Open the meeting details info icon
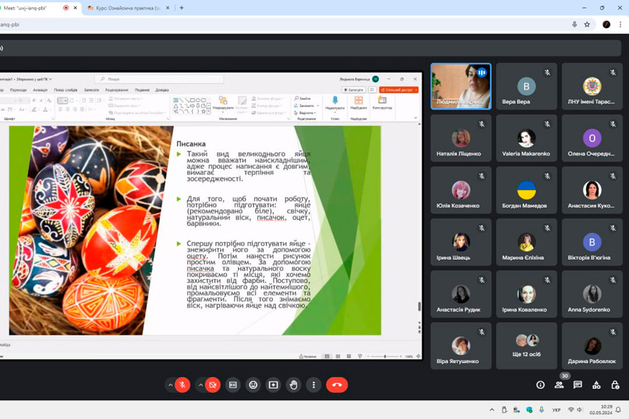The image size is (629, 419). tap(540, 385)
